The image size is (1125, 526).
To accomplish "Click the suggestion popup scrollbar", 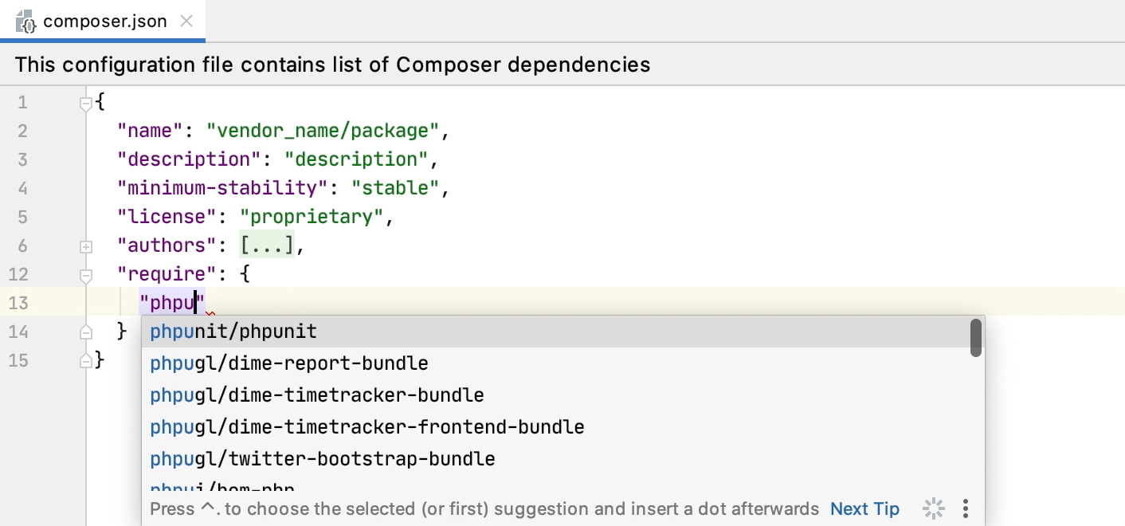I will click(975, 338).
